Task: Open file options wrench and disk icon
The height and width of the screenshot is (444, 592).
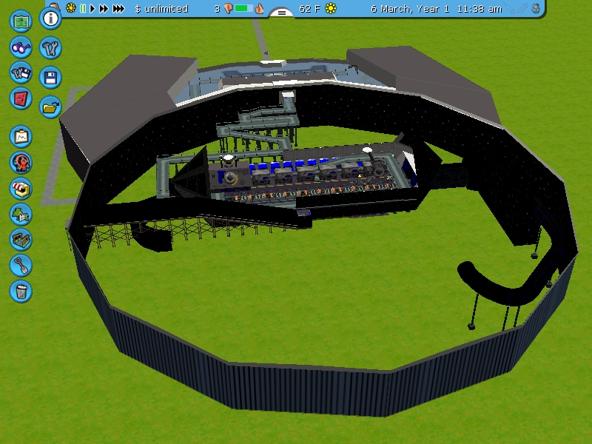Action: [x=21, y=73]
